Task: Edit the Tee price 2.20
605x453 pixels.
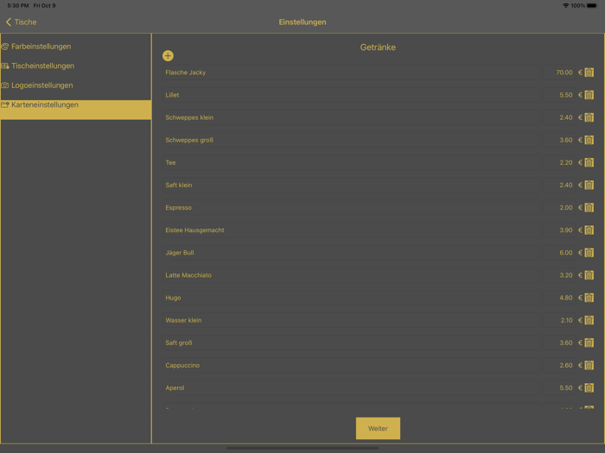Action: coord(558,162)
